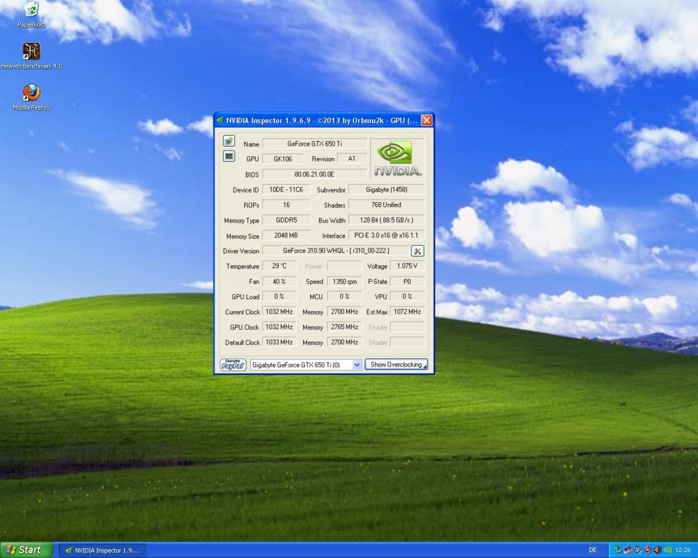The height and width of the screenshot is (558, 698).
Task: Click the NVIDIA logo image
Action: click(397, 159)
